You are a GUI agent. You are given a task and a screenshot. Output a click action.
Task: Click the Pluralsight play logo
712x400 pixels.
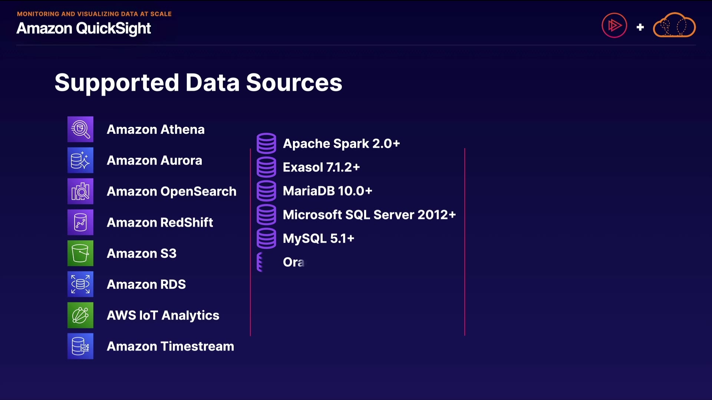pos(614,26)
